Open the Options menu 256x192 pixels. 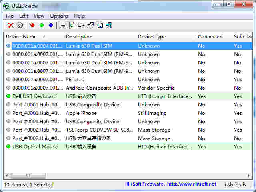click(x=59, y=16)
